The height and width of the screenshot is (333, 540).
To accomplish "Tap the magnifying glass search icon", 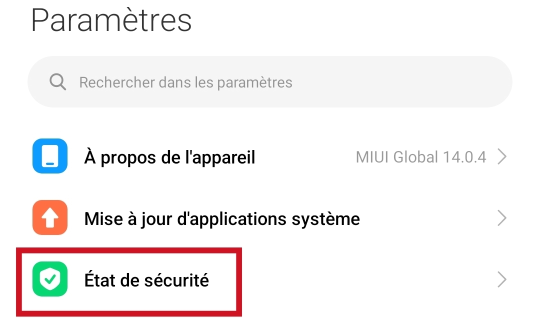I will pyautogui.click(x=58, y=82).
